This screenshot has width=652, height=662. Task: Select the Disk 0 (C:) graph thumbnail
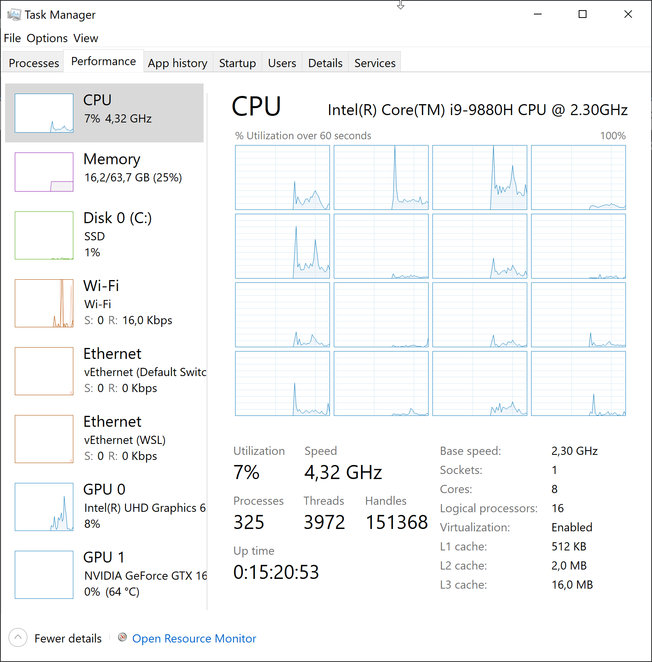pos(44,235)
